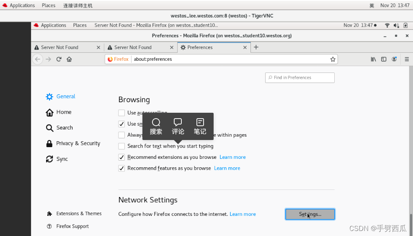Bookmark this page with the star icon
This screenshot has height=236, width=413.
click(333, 59)
